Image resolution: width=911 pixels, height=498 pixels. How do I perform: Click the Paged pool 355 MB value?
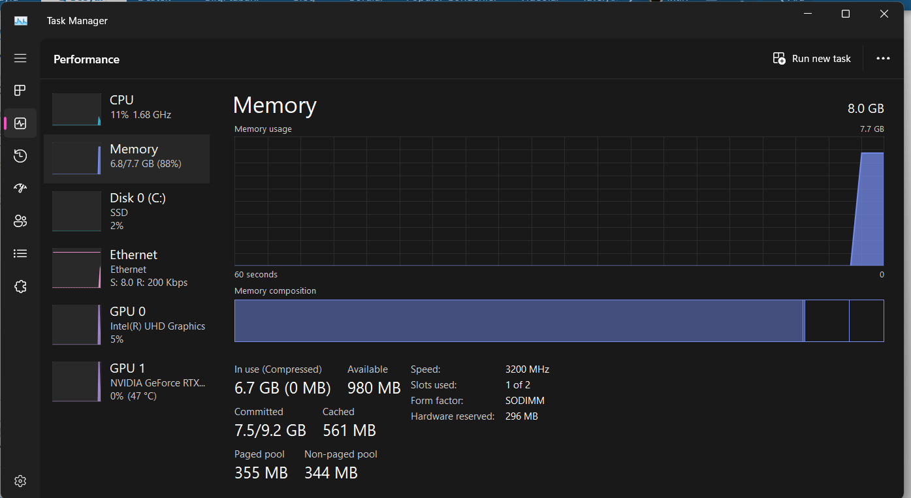click(261, 473)
